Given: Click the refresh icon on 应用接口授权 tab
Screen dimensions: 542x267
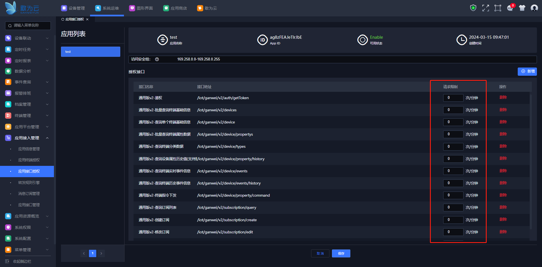Looking at the screenshot, I should [x=63, y=19].
